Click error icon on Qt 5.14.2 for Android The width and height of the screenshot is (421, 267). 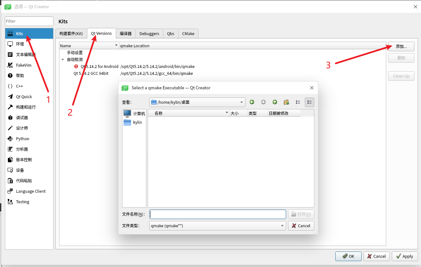(76, 66)
